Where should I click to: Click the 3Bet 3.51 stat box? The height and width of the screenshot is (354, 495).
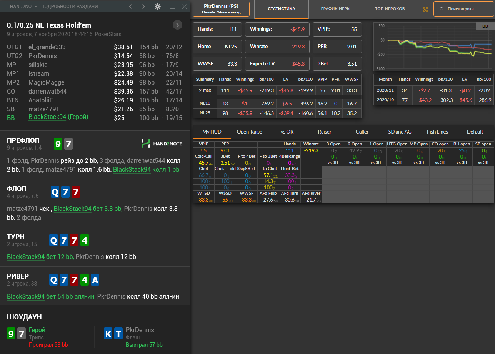[337, 64]
